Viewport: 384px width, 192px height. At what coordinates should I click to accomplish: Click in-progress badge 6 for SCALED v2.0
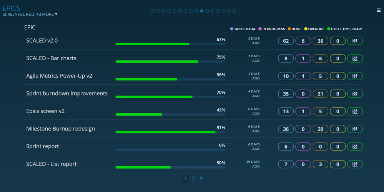click(303, 41)
